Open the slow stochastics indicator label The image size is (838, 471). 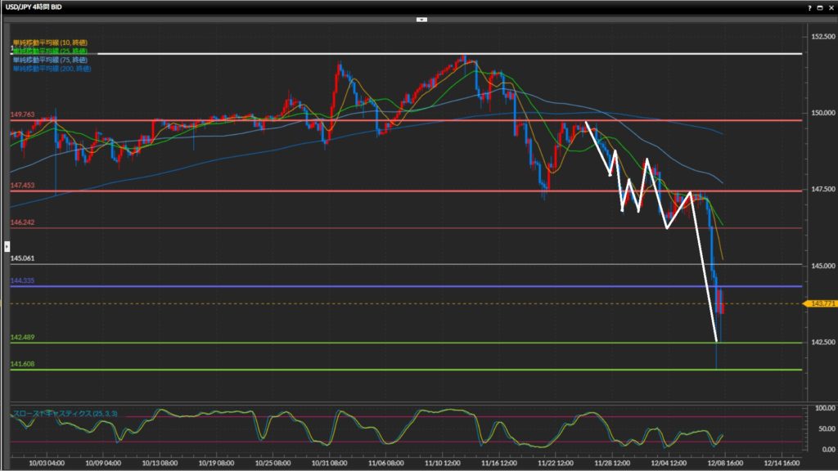coord(65,414)
